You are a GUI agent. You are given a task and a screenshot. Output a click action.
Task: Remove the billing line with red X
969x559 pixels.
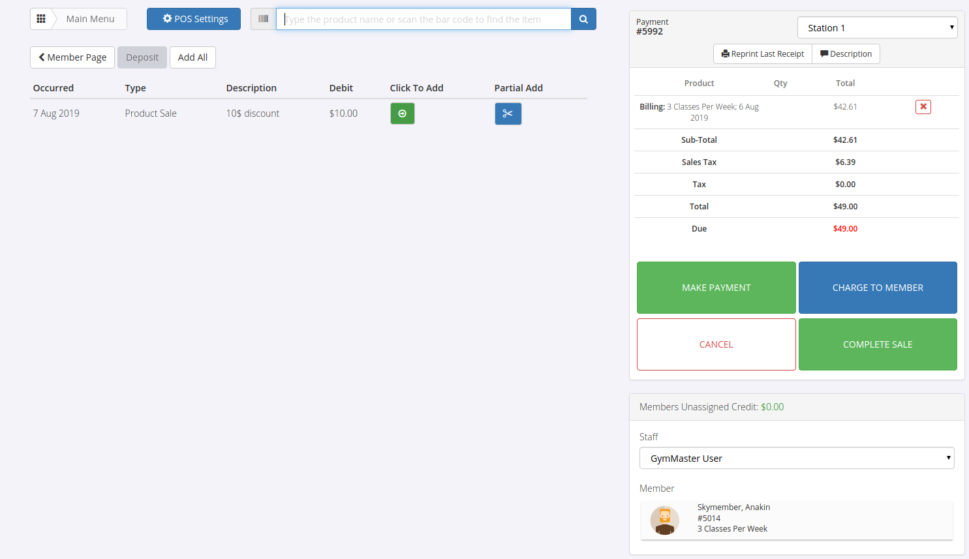pos(923,107)
